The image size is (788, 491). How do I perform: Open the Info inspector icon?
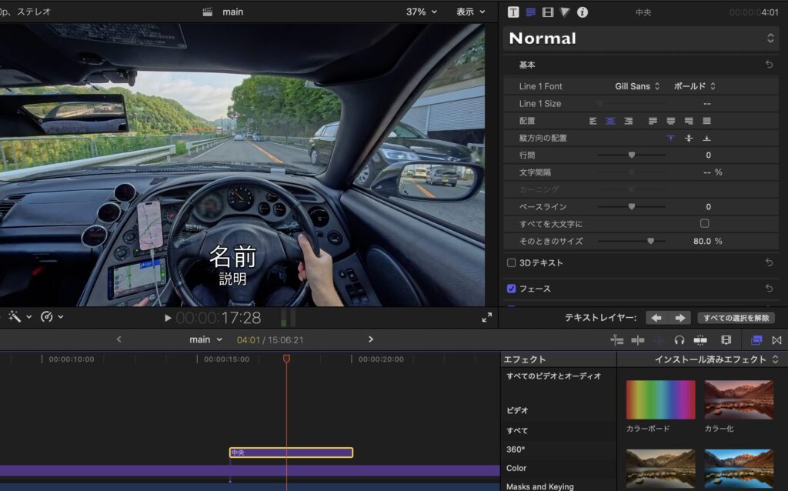point(583,12)
